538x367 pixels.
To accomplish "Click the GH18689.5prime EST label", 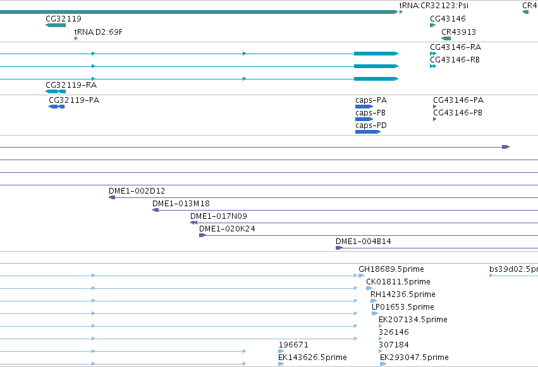I will (391, 269).
